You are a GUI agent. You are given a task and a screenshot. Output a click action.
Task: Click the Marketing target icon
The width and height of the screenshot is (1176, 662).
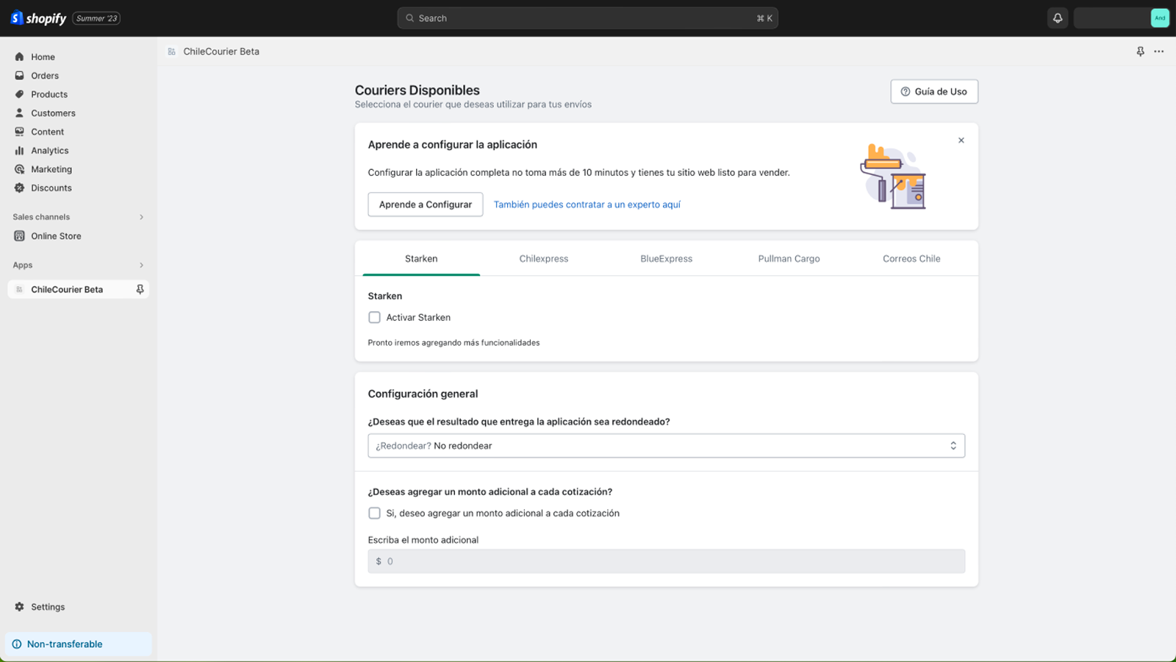pyautogui.click(x=19, y=169)
